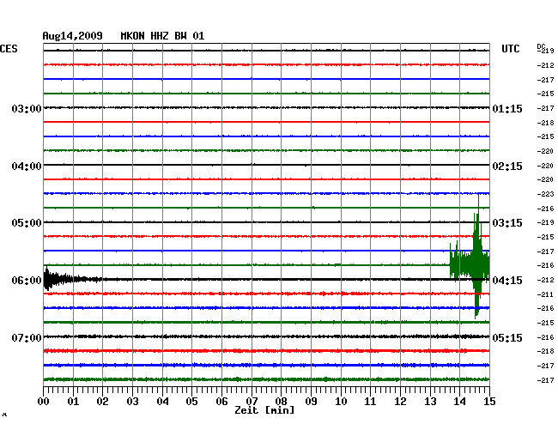Click minute tick label 07
Image resolution: width=558 pixels, height=424 pixels.
tap(252, 402)
